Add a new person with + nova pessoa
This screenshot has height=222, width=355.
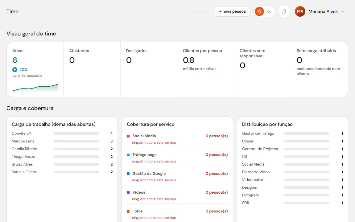pos(232,11)
